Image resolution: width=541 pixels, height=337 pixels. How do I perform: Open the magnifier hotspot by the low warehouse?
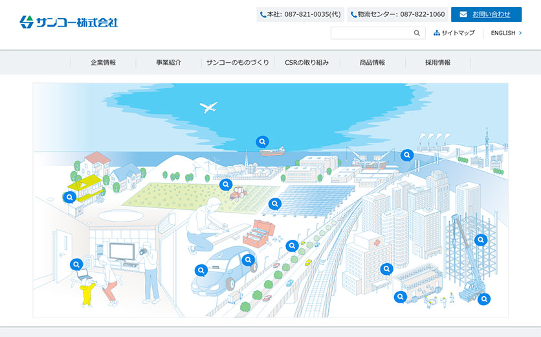pos(400,297)
